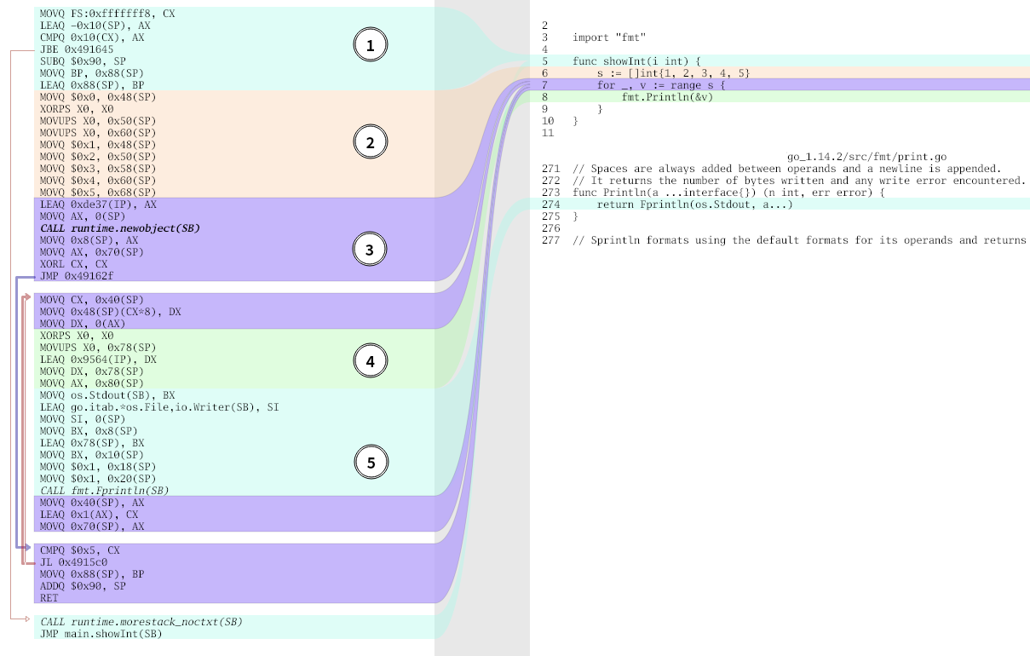The width and height of the screenshot is (1030, 656).
Task: Click the 'LEAQ 0x1(AX), CX' line
Action: click(90, 515)
